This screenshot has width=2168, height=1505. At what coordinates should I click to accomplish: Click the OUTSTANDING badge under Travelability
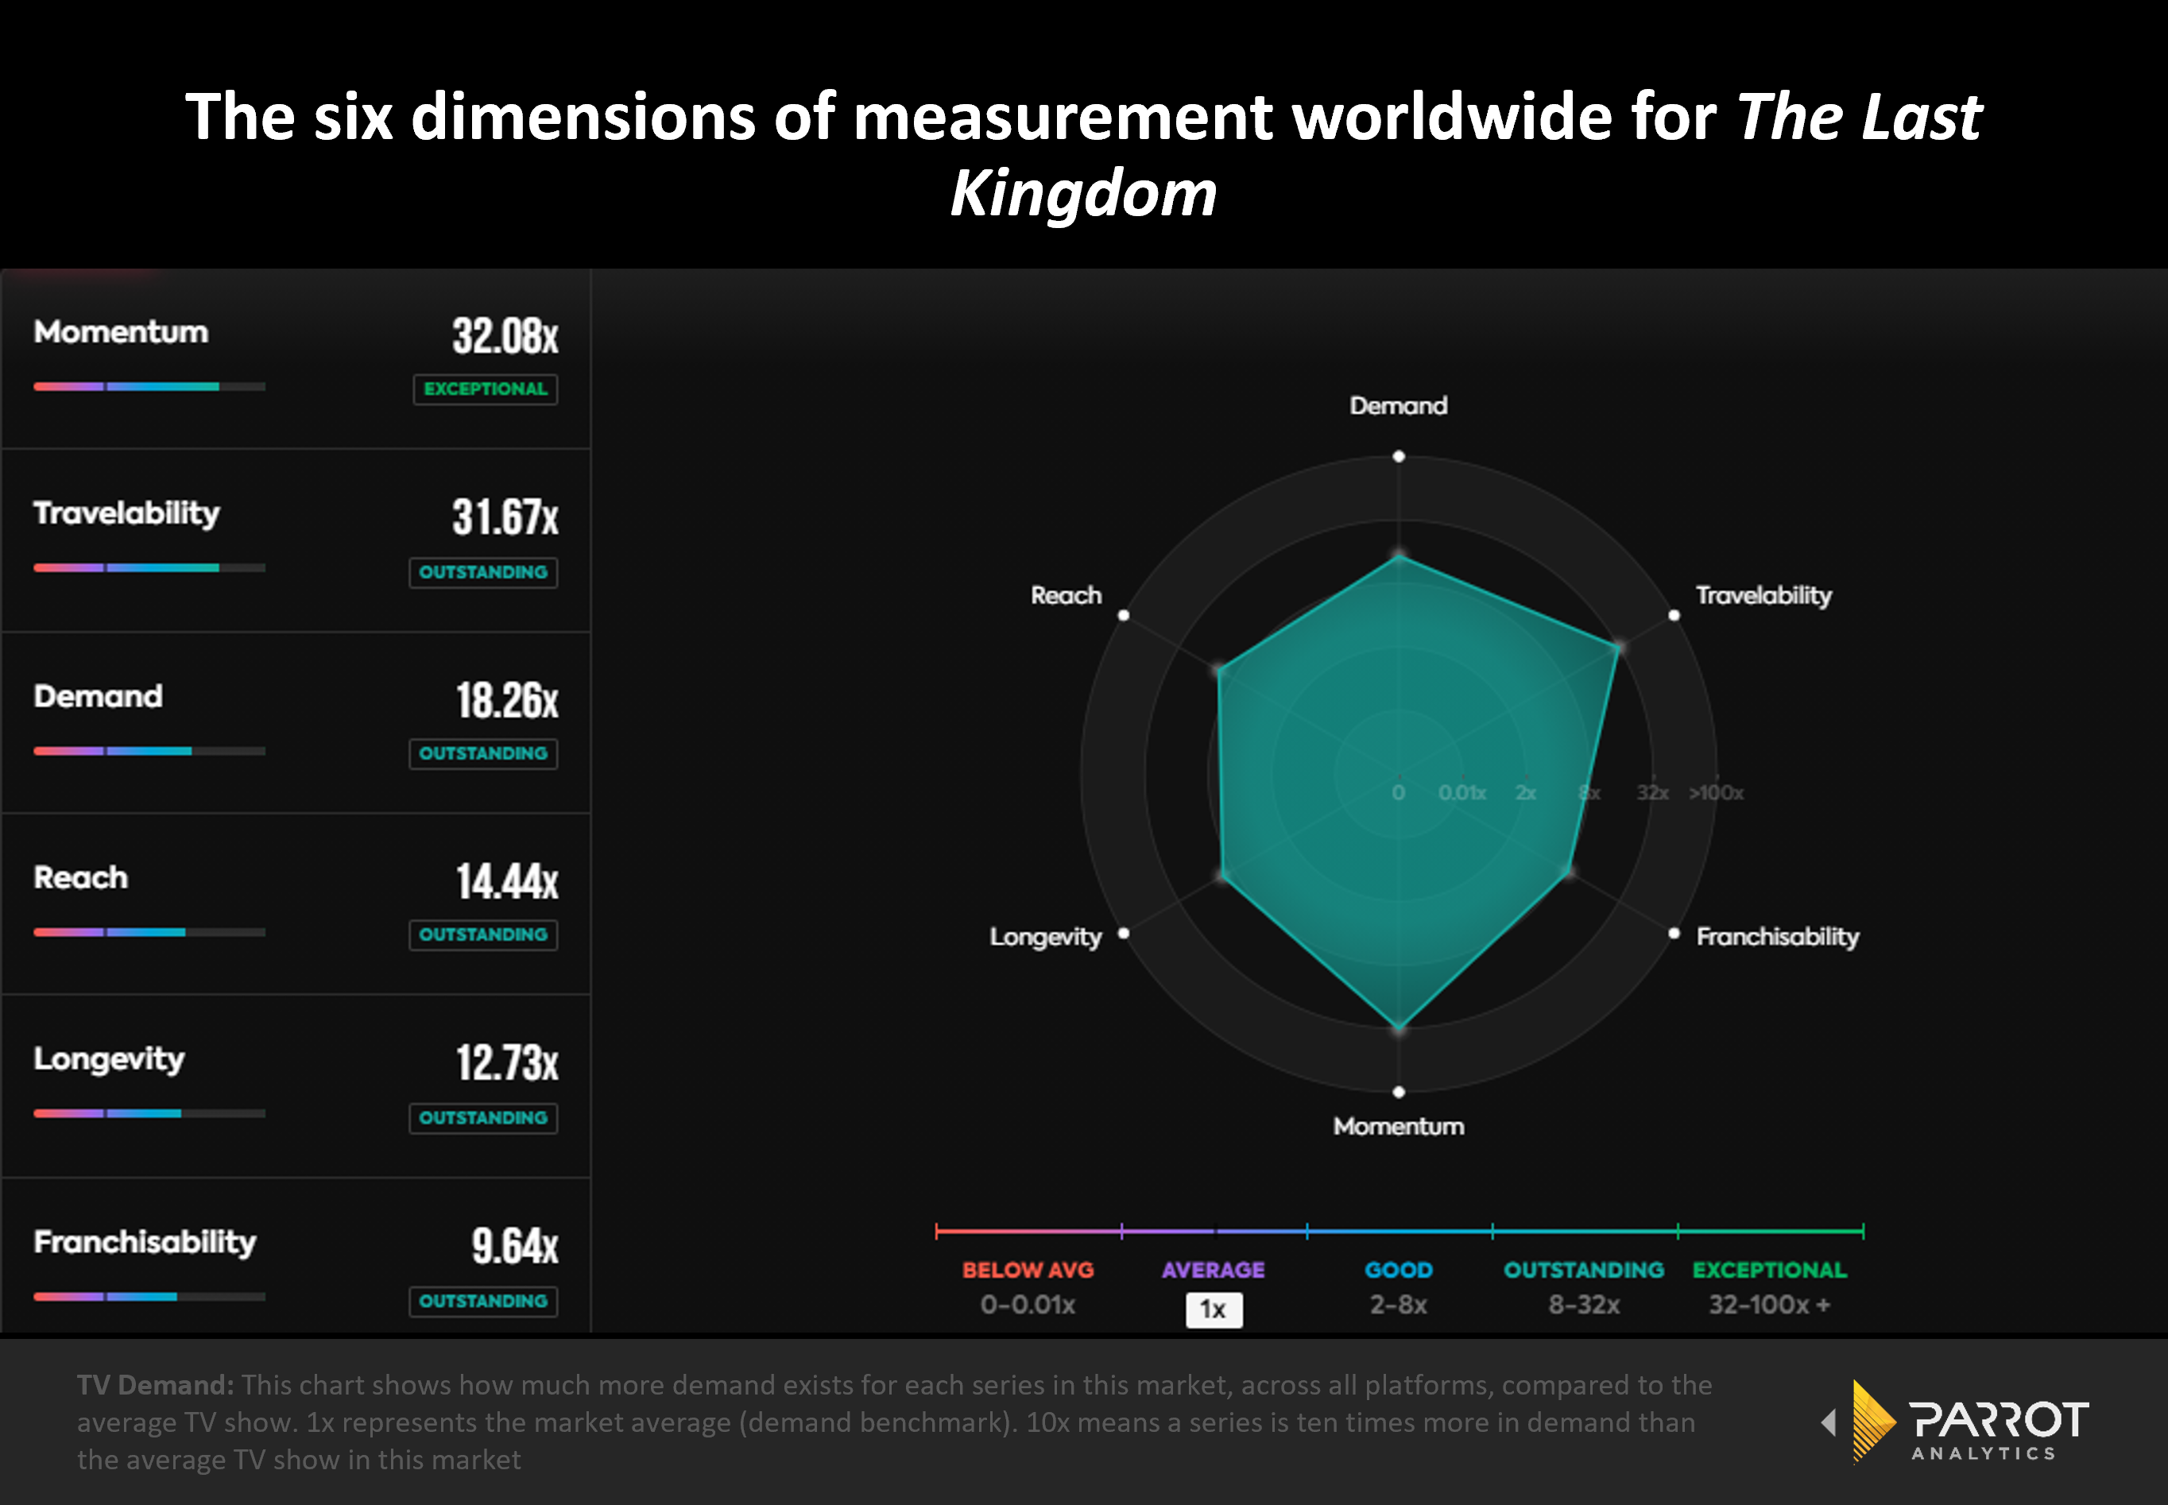(483, 572)
